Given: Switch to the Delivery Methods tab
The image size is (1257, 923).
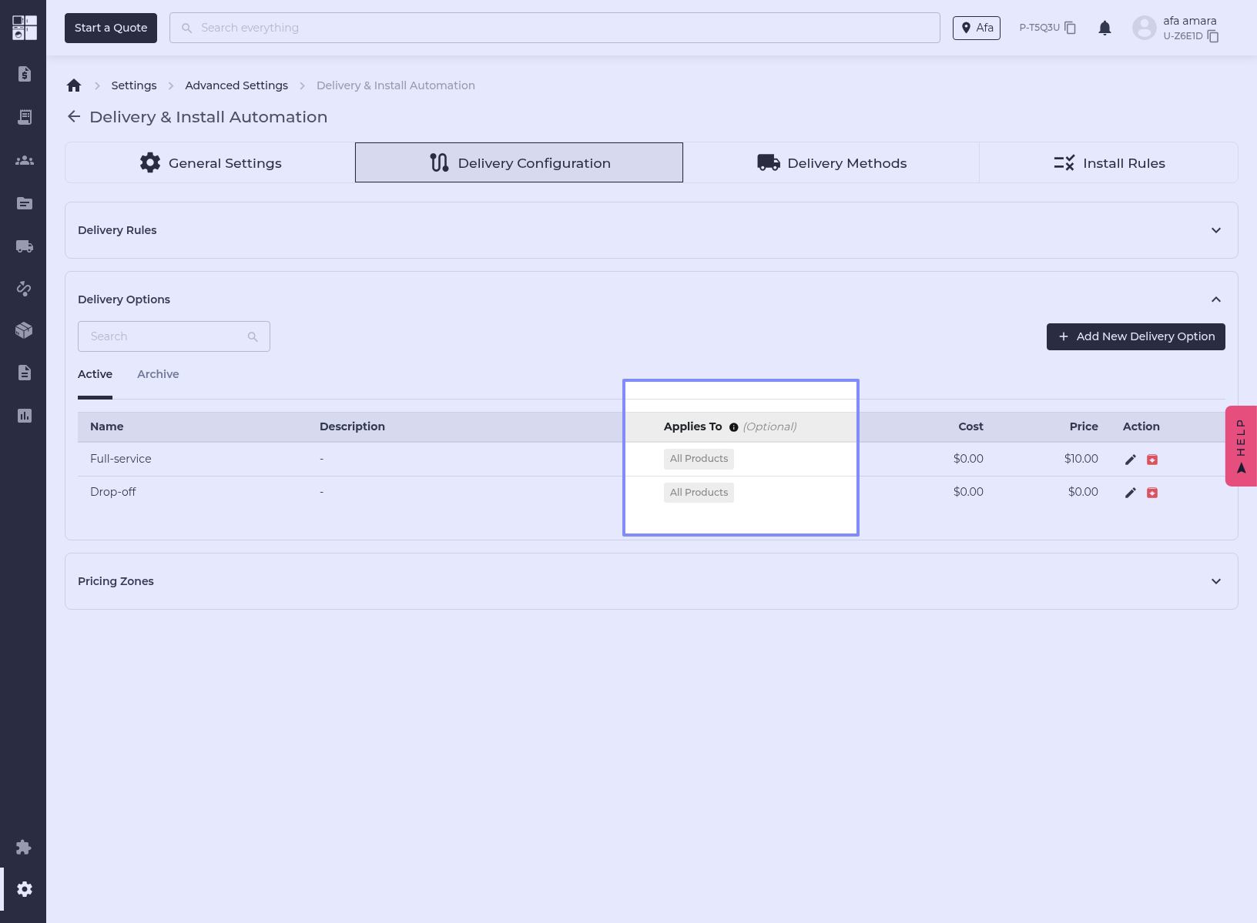Looking at the screenshot, I should [x=831, y=162].
